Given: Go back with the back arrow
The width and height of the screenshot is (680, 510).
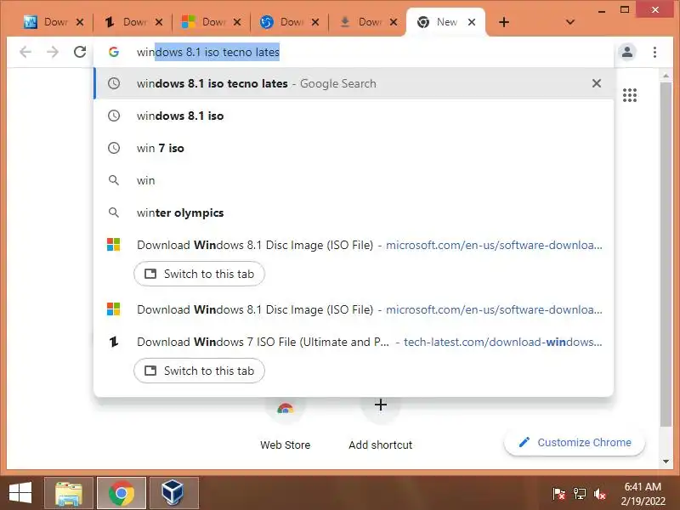Looking at the screenshot, I should pyautogui.click(x=25, y=52).
